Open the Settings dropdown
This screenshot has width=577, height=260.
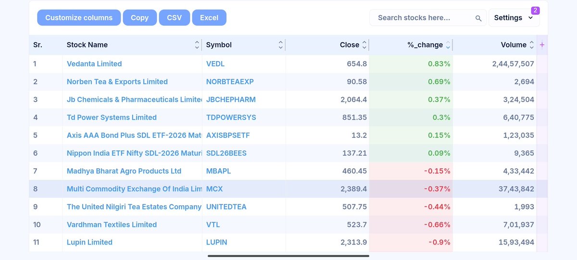tap(514, 18)
